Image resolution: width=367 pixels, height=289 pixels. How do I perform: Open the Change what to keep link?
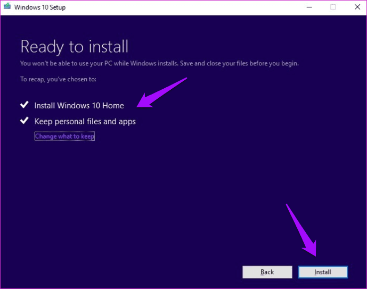64,136
